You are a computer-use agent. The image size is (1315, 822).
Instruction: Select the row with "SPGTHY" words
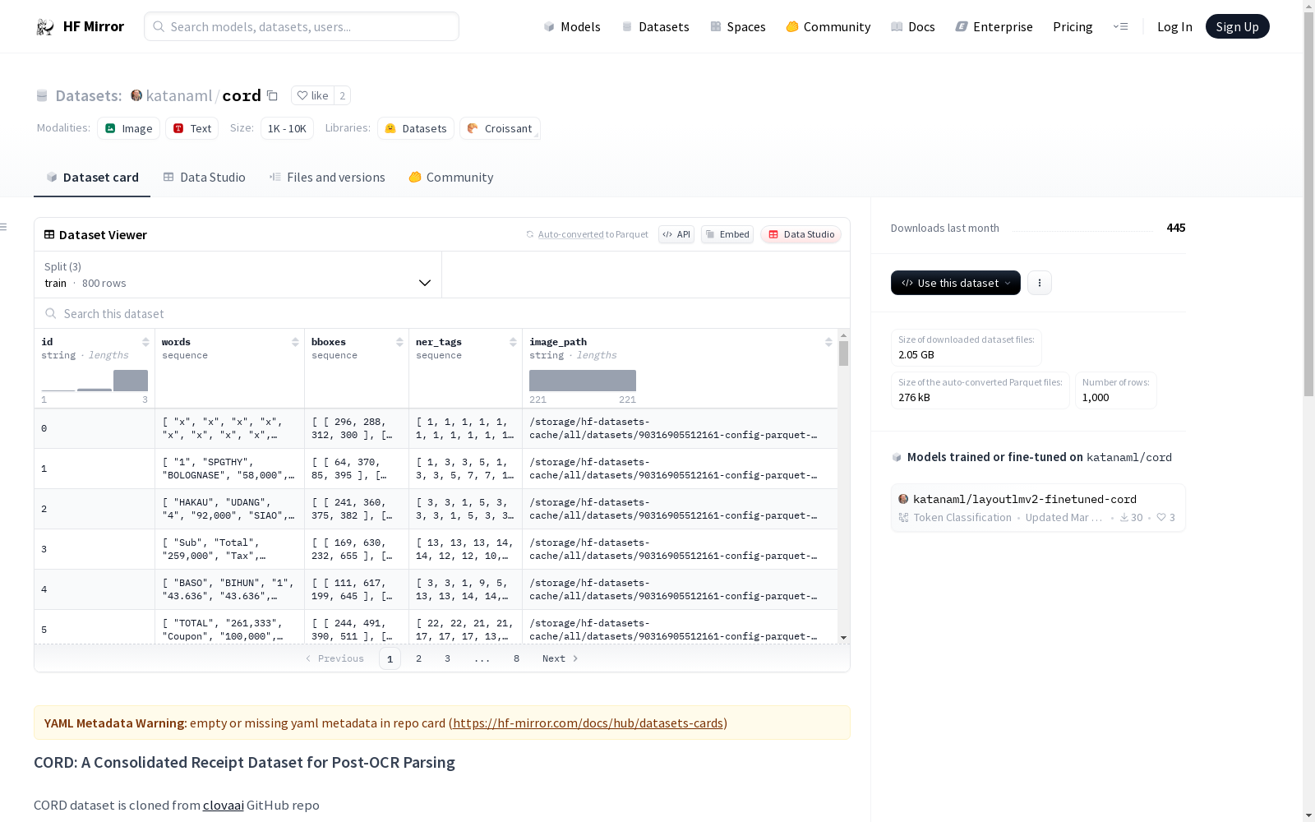(436, 469)
